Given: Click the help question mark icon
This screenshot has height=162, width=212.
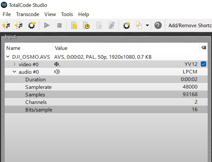Looking at the screenshot, I should coord(158,25).
